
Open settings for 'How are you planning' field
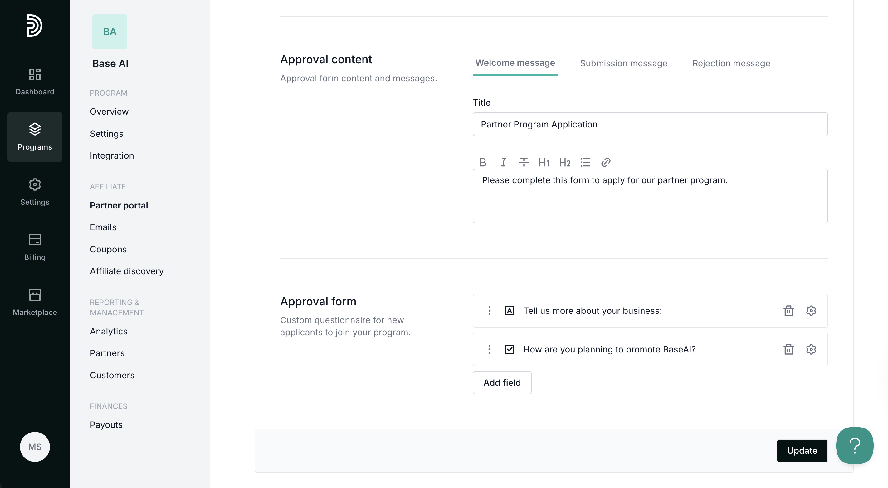pyautogui.click(x=811, y=349)
